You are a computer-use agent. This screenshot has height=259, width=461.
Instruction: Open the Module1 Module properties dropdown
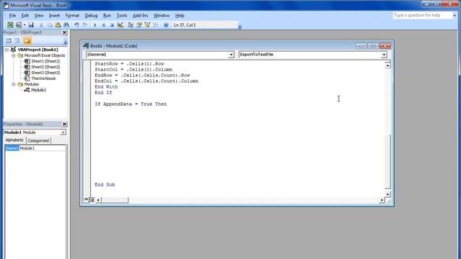[63, 132]
